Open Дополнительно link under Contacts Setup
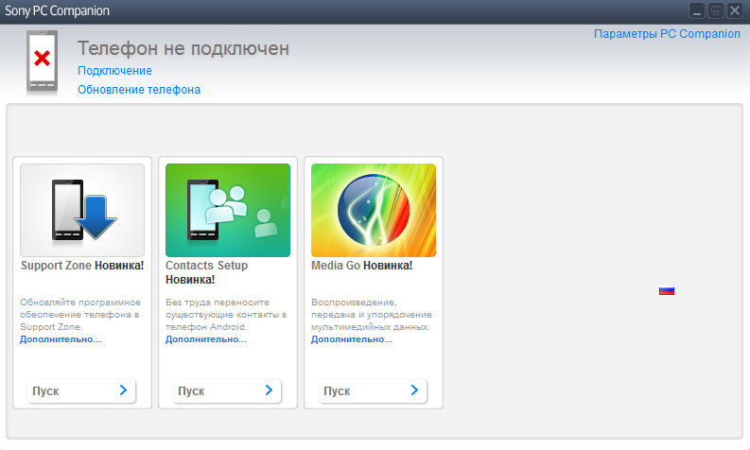750x450 pixels. point(206,339)
